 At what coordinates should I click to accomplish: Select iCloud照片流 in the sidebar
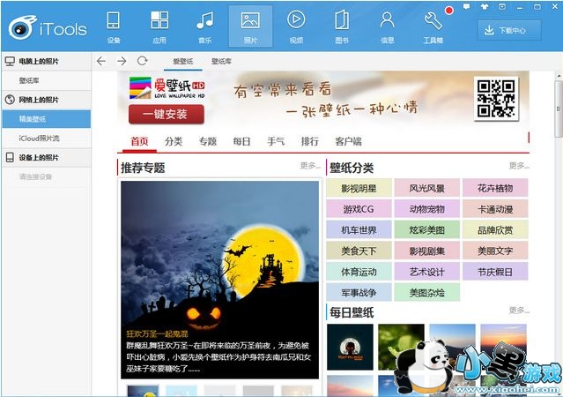tap(46, 139)
